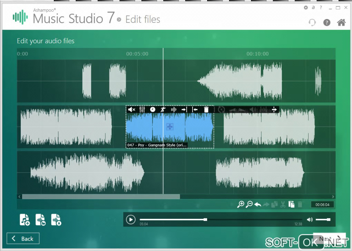
Task: Click the '047 - Psy - Gangnam Style' clip label
Action: (157, 145)
